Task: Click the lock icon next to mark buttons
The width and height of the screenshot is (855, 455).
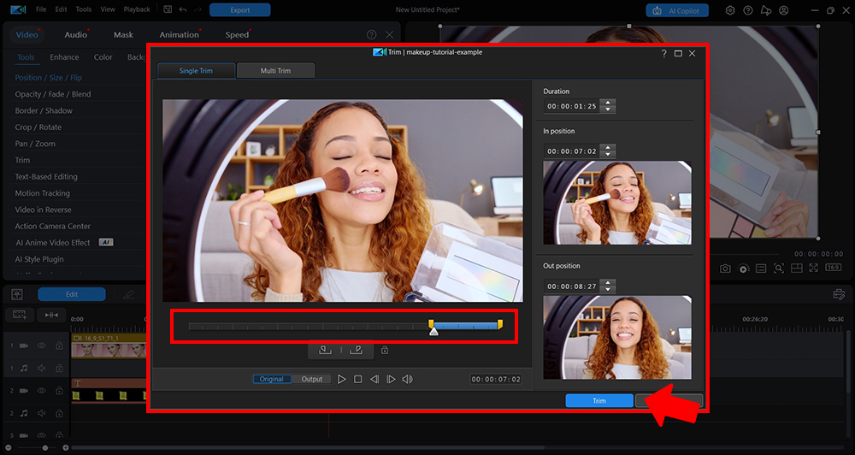Action: (385, 350)
